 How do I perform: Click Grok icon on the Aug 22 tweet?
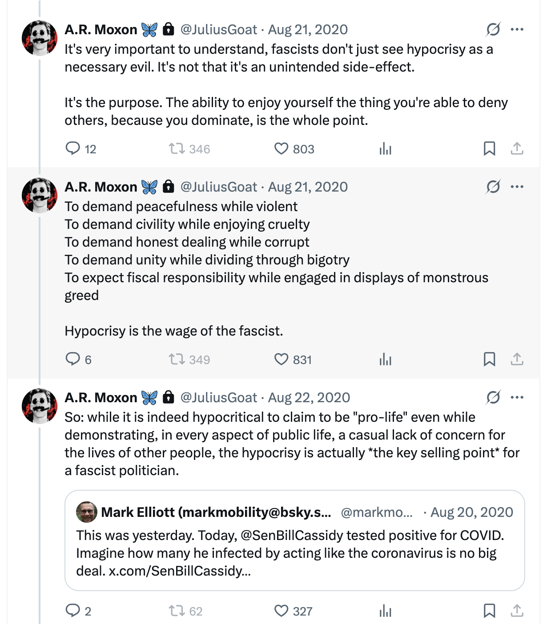(493, 397)
